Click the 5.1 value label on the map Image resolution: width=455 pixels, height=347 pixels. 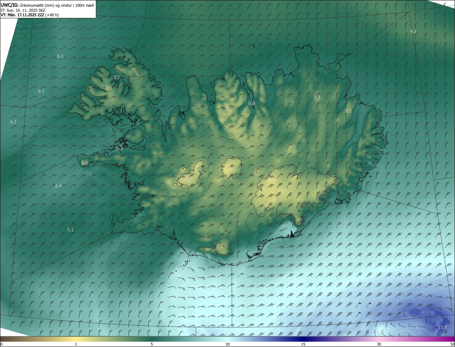click(70, 230)
